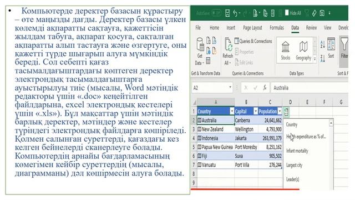Click the Get Data database icon
Viewport: 355px width, 200px height.
click(x=200, y=44)
